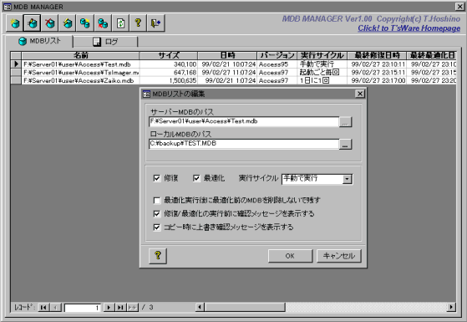Screen dimensions: 467x322
Task: Click the horizontal scrollbar thumb in MDB list
Action: (244, 307)
